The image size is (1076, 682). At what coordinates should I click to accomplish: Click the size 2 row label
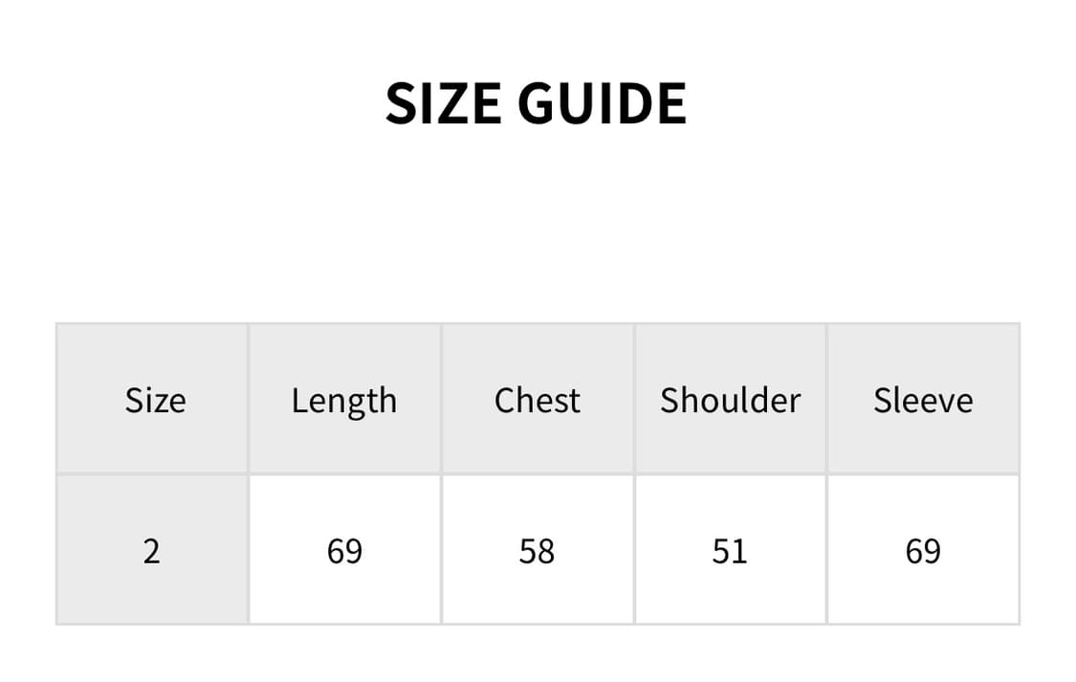(x=152, y=551)
